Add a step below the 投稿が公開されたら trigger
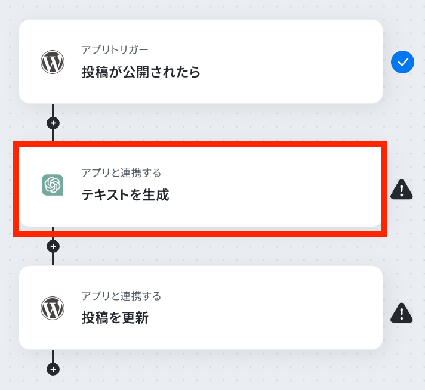Viewport: 425px width, 390px height. [53, 123]
